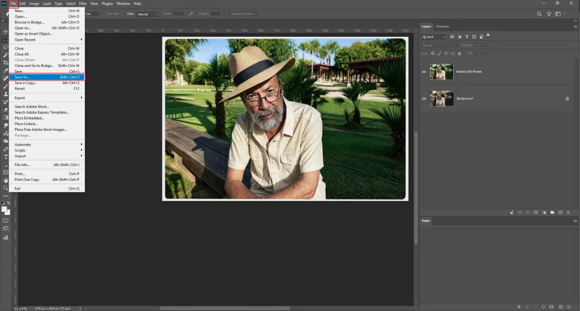The height and width of the screenshot is (311, 580).
Task: Select the Eyedropper tool
Action: click(x=6, y=70)
